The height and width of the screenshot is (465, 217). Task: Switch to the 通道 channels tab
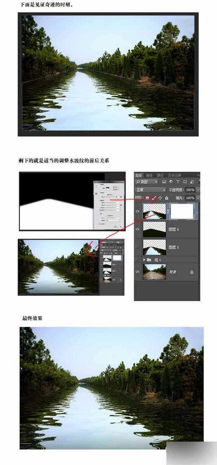point(149,175)
